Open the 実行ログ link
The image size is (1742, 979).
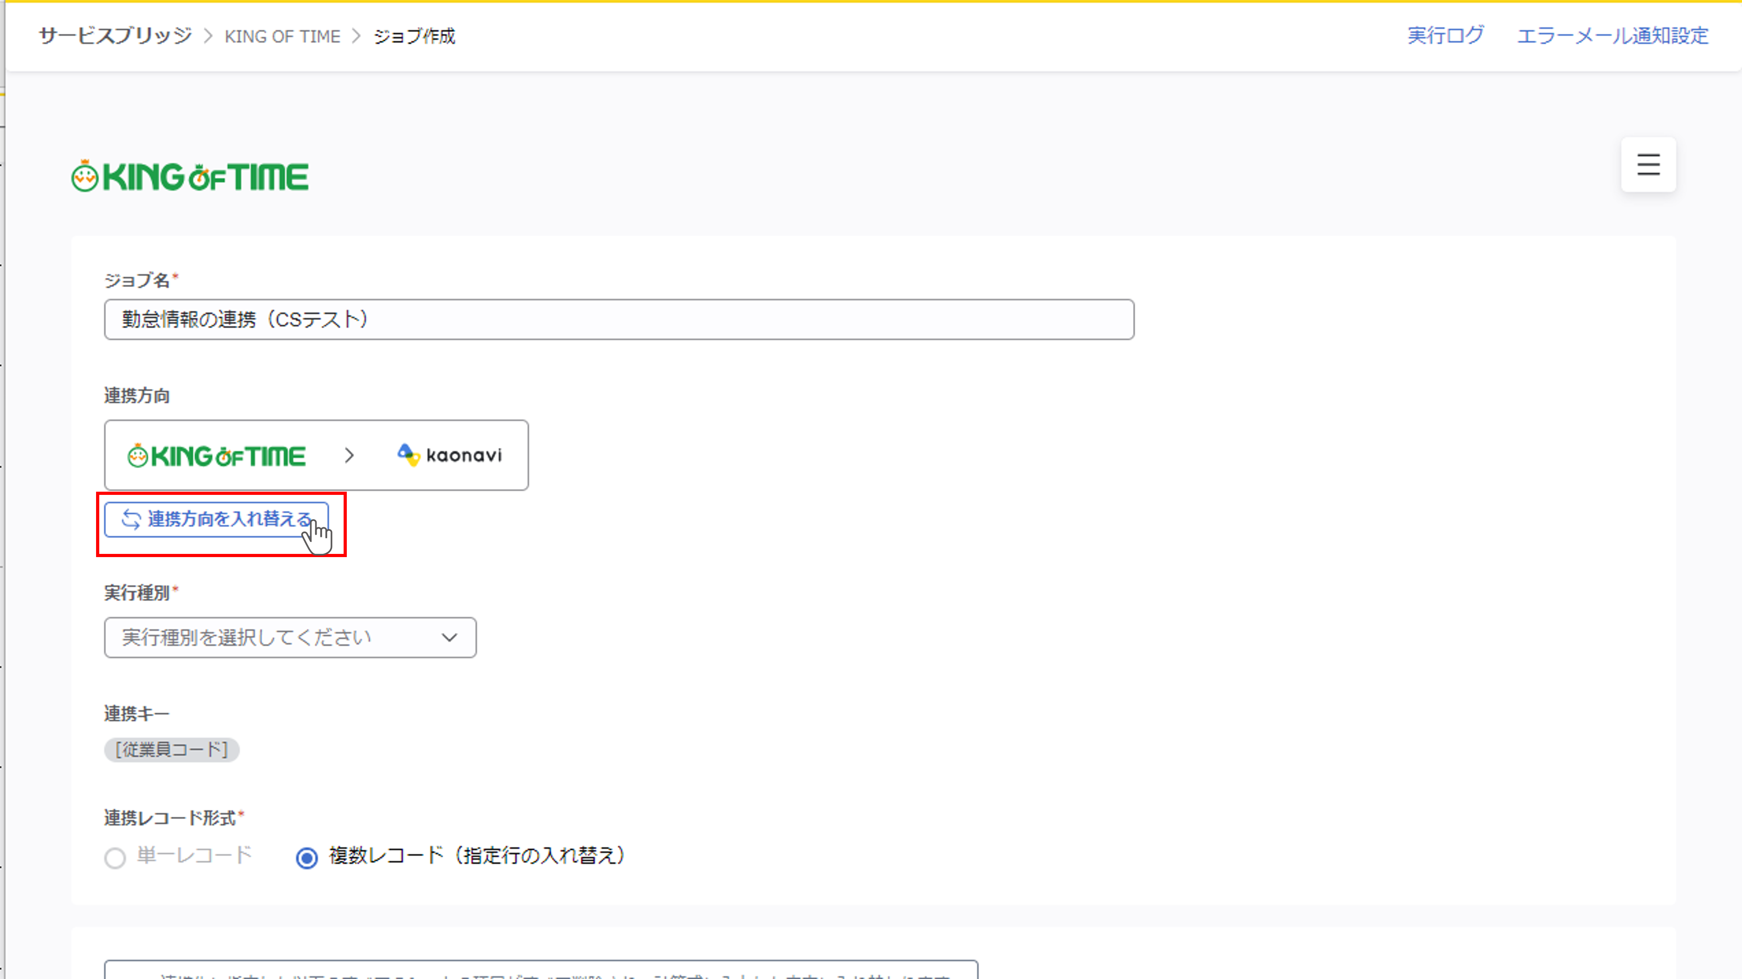pyautogui.click(x=1445, y=35)
